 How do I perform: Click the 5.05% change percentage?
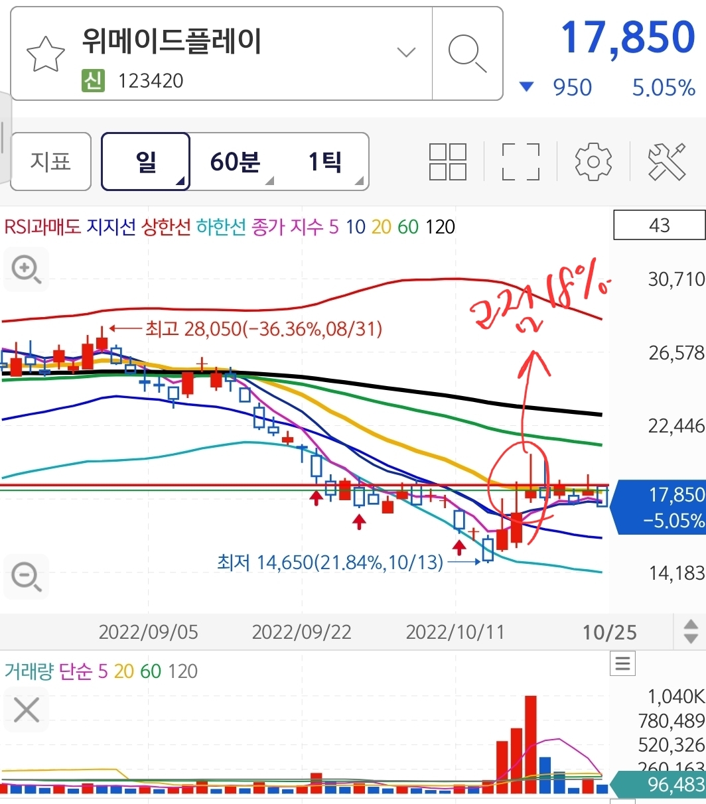(664, 88)
